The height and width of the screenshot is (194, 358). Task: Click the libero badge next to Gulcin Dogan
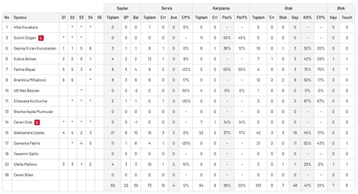(x=41, y=38)
